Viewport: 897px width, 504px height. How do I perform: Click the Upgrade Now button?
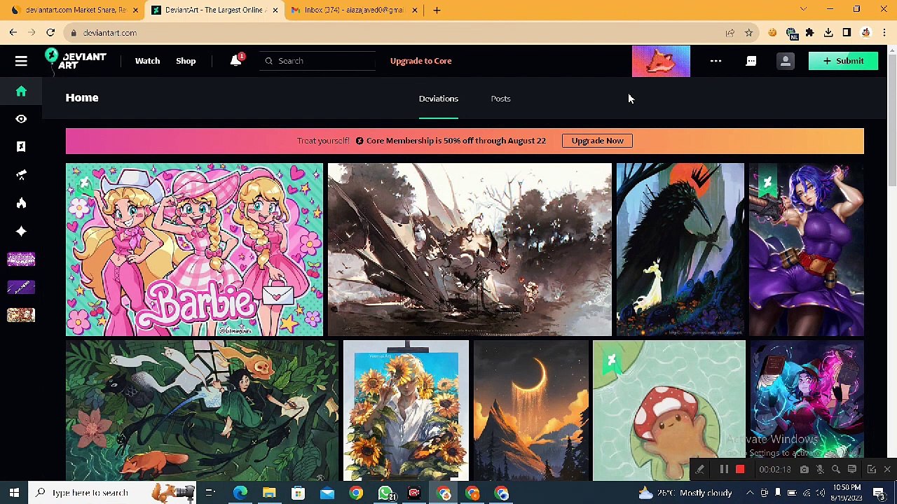tap(597, 141)
